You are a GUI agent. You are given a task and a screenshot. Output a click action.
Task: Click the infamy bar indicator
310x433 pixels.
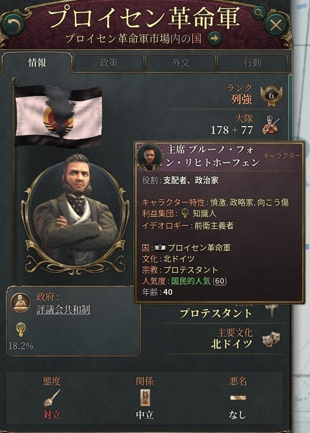238,398
